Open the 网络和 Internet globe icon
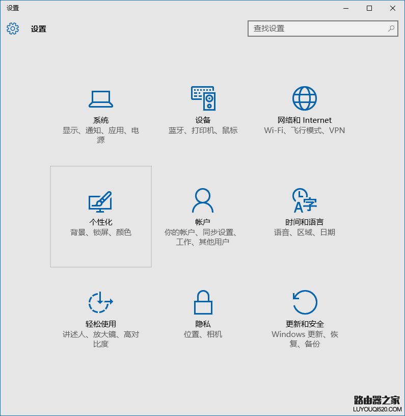 (x=305, y=98)
